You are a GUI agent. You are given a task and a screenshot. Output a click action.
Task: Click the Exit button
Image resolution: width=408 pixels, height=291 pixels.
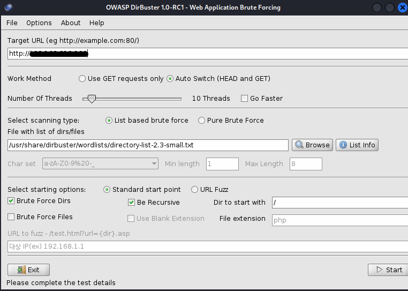(x=28, y=270)
